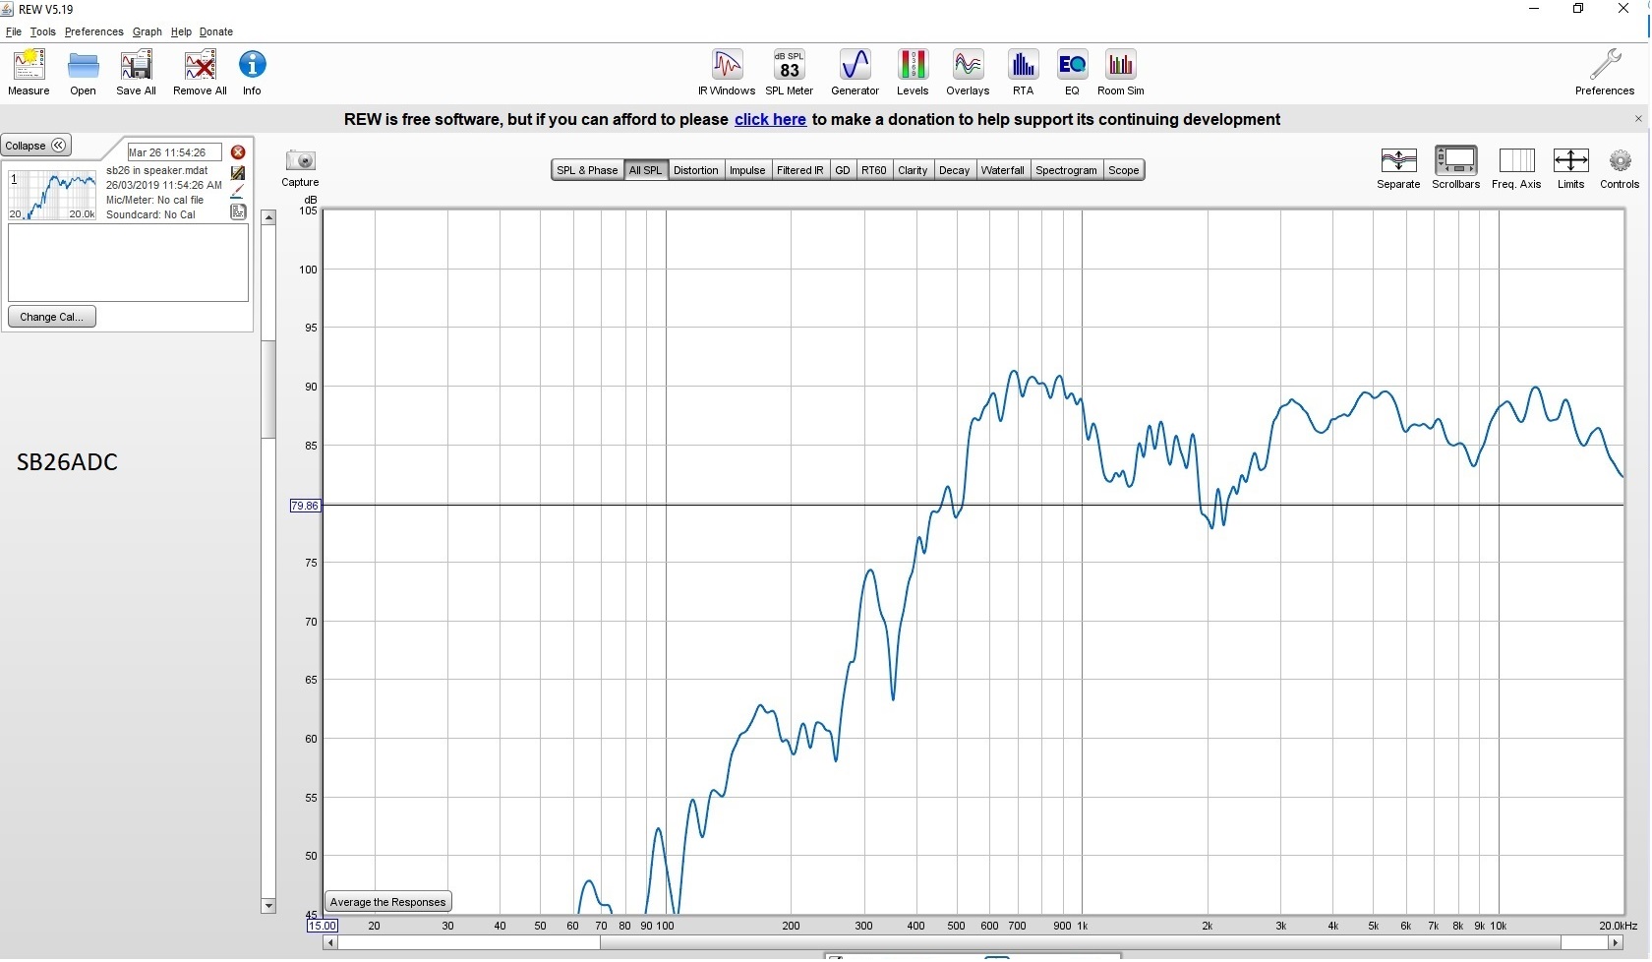Collapse the measurements side panel

click(35, 146)
